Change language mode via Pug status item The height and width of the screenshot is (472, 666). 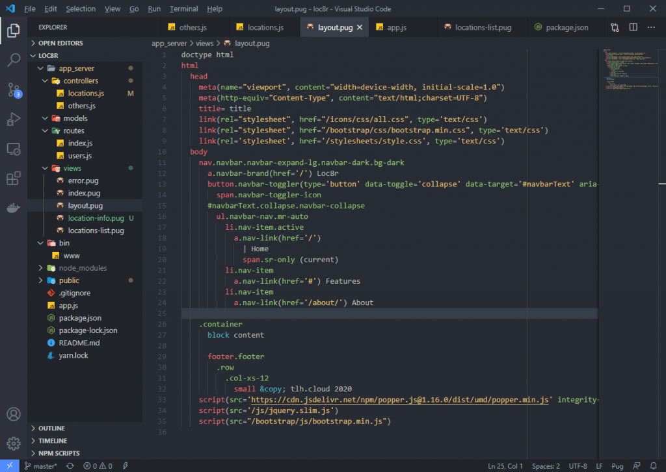(617, 466)
